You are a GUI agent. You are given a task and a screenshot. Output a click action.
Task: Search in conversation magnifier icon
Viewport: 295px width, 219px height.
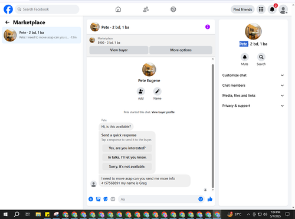coord(261,57)
